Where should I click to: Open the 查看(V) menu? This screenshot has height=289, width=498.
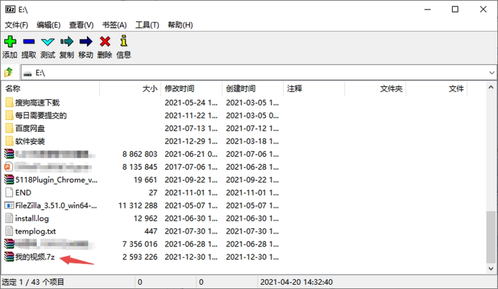pyautogui.click(x=81, y=25)
